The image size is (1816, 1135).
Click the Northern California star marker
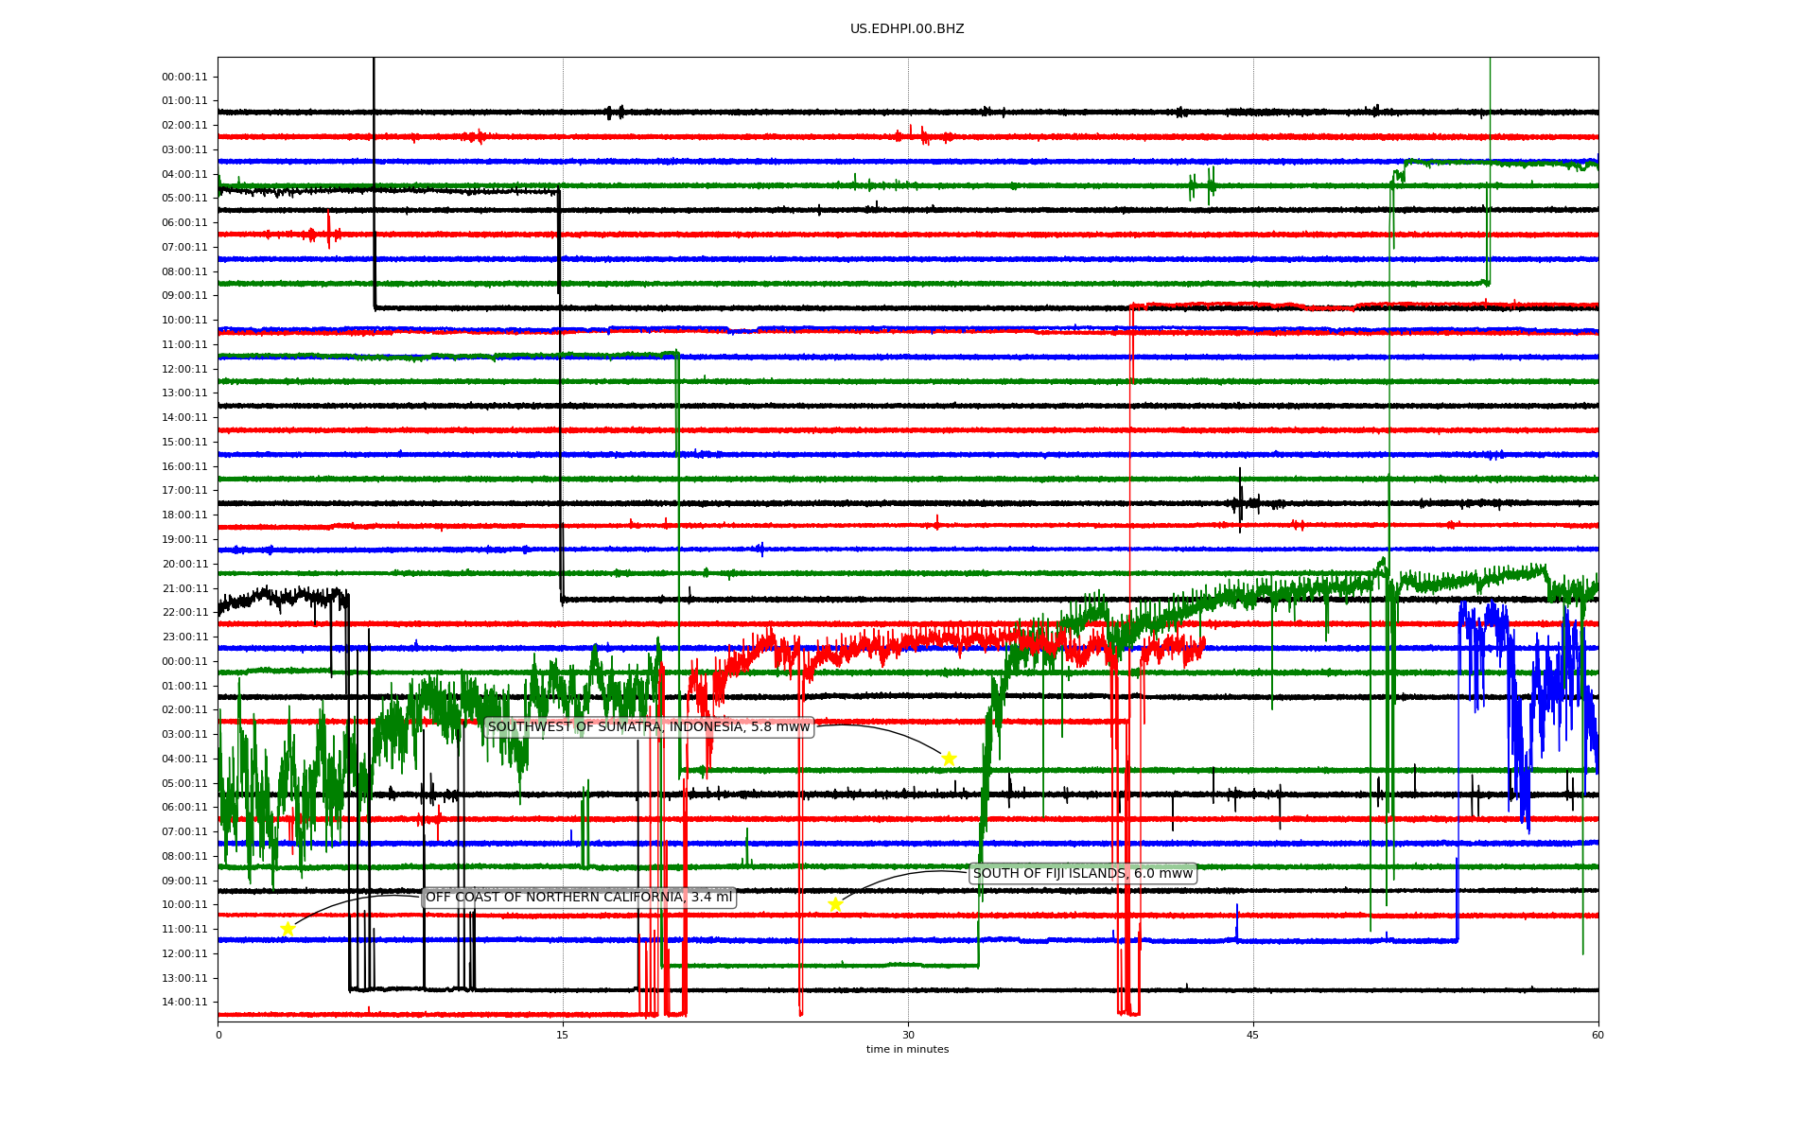(288, 929)
